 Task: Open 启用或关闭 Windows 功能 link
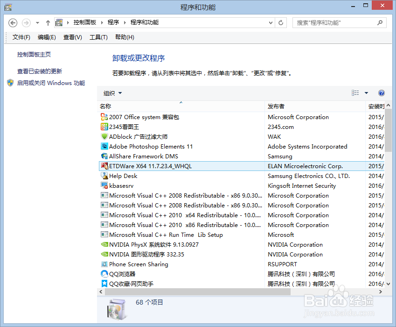click(x=51, y=83)
